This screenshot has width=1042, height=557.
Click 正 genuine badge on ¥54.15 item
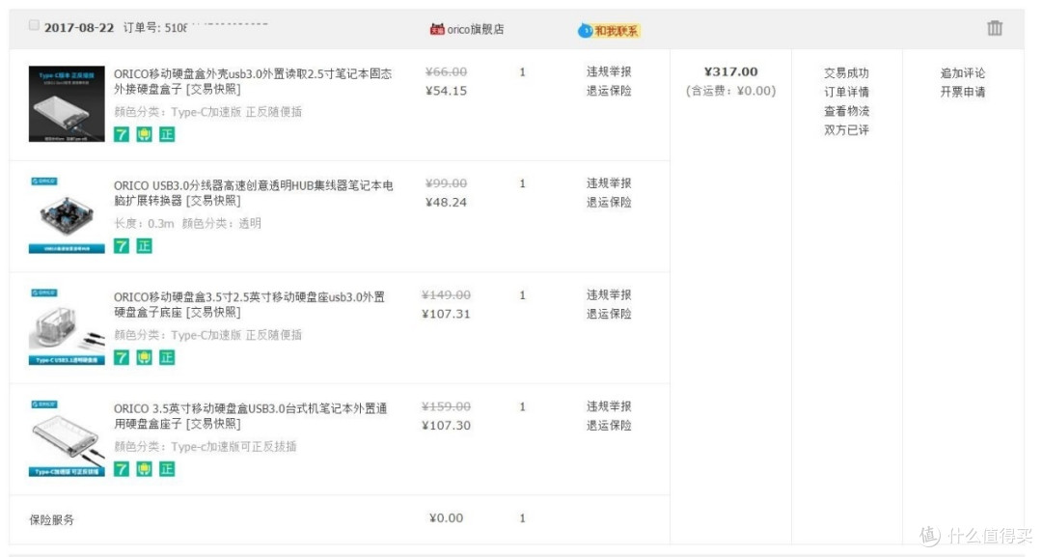pos(167,134)
